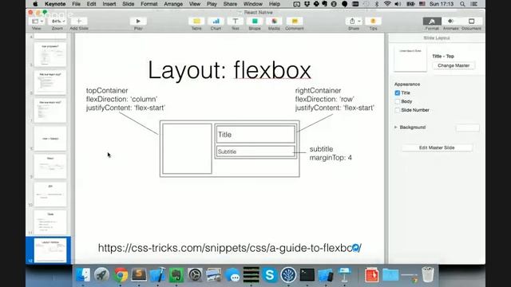Click the topContainer description text
Screen dimensions: 511x287
(x=125, y=99)
